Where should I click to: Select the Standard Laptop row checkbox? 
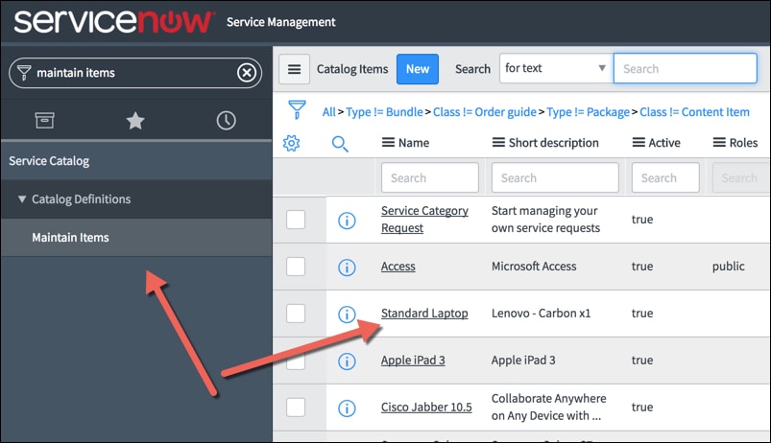point(296,314)
